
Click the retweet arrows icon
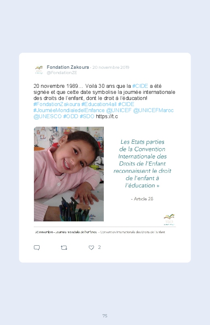pos(64,248)
